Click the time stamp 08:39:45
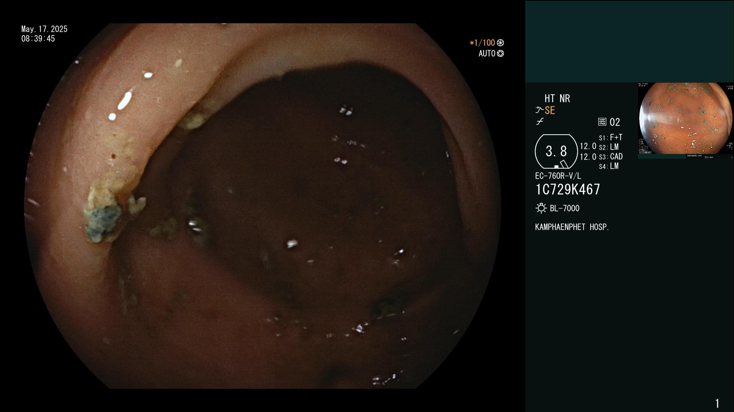The width and height of the screenshot is (734, 412). pos(38,39)
